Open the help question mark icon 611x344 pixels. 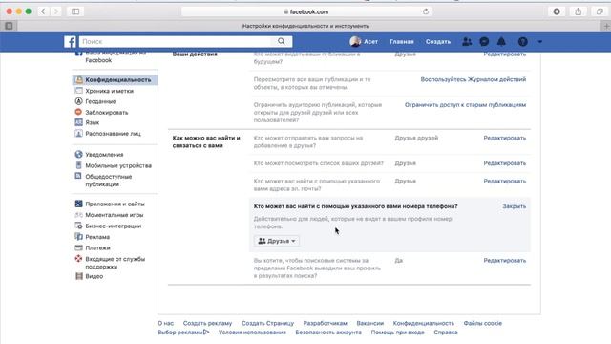(x=523, y=42)
